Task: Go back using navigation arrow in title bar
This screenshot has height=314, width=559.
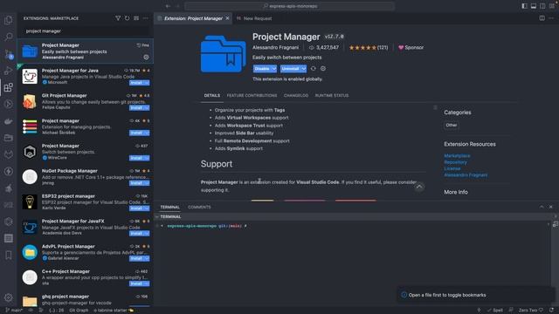Action: coord(168,6)
